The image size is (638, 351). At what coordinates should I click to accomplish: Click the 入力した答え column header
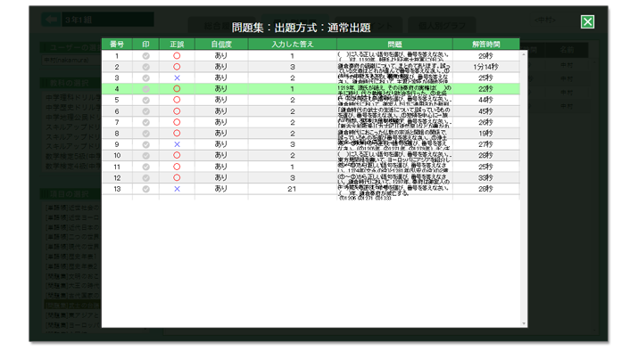pyautogui.click(x=292, y=44)
